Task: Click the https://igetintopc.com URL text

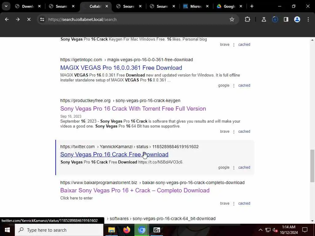Action: pos(81,60)
